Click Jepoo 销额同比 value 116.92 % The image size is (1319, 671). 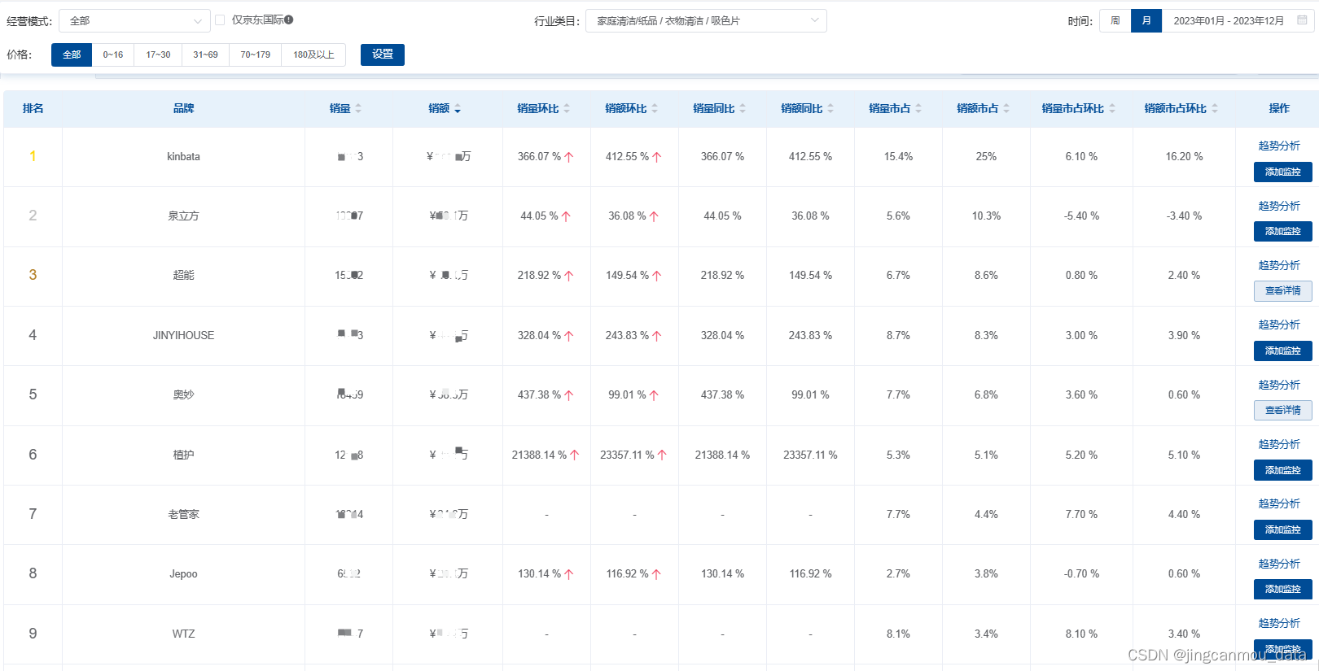(x=810, y=573)
